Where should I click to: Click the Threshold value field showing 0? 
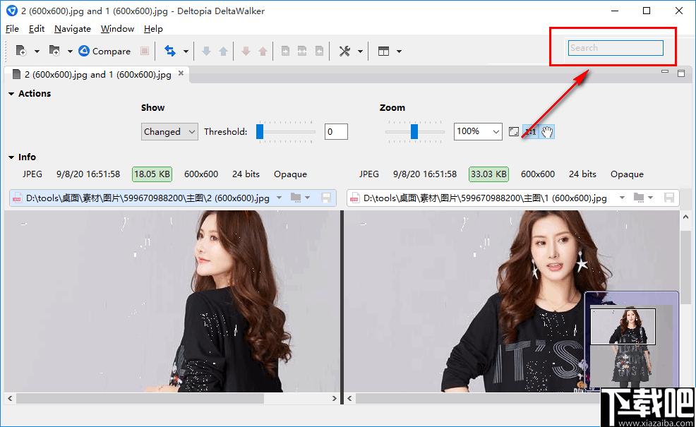(x=336, y=132)
